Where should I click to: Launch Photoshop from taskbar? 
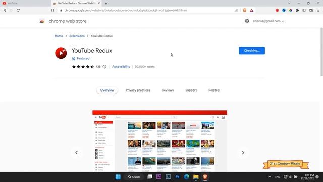click(x=177, y=177)
